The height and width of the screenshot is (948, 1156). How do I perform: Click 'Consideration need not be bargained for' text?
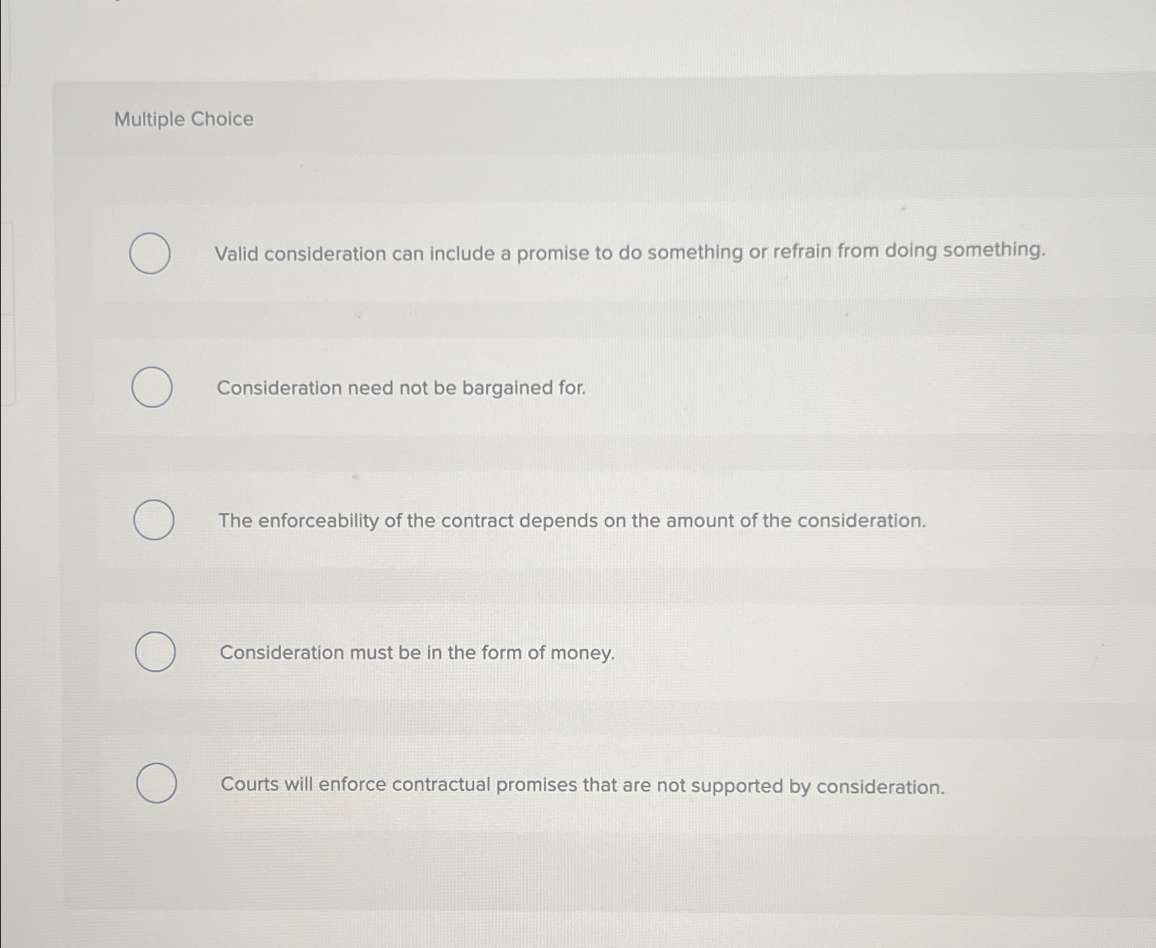pyautogui.click(x=400, y=388)
